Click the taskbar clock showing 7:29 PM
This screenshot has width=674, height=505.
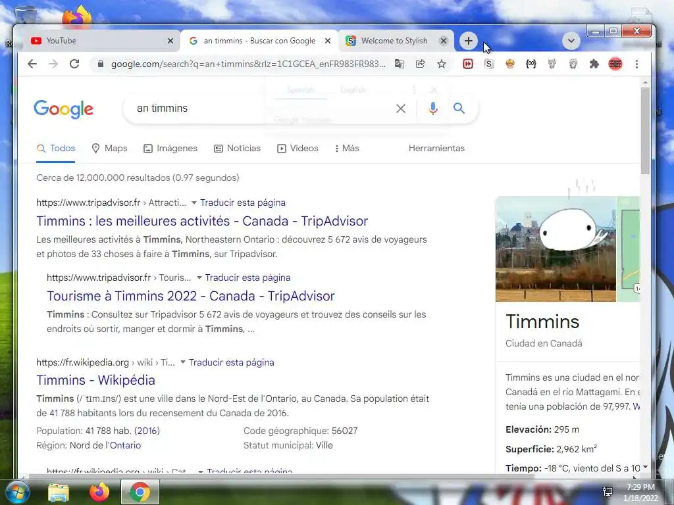(x=640, y=492)
